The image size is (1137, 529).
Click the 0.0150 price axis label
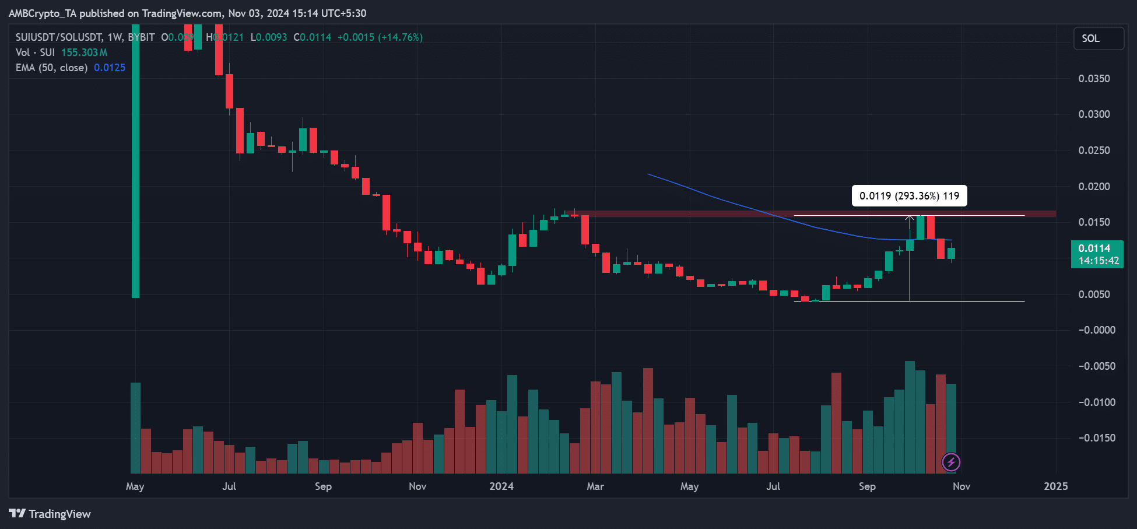tap(1094, 222)
